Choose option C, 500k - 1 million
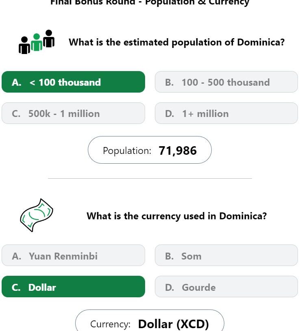302x331 pixels. tap(73, 113)
